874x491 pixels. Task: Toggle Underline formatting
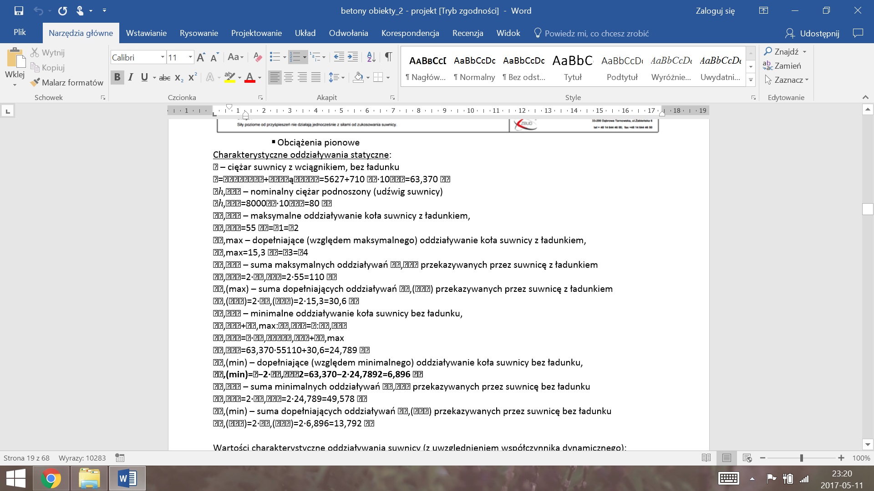(x=144, y=77)
